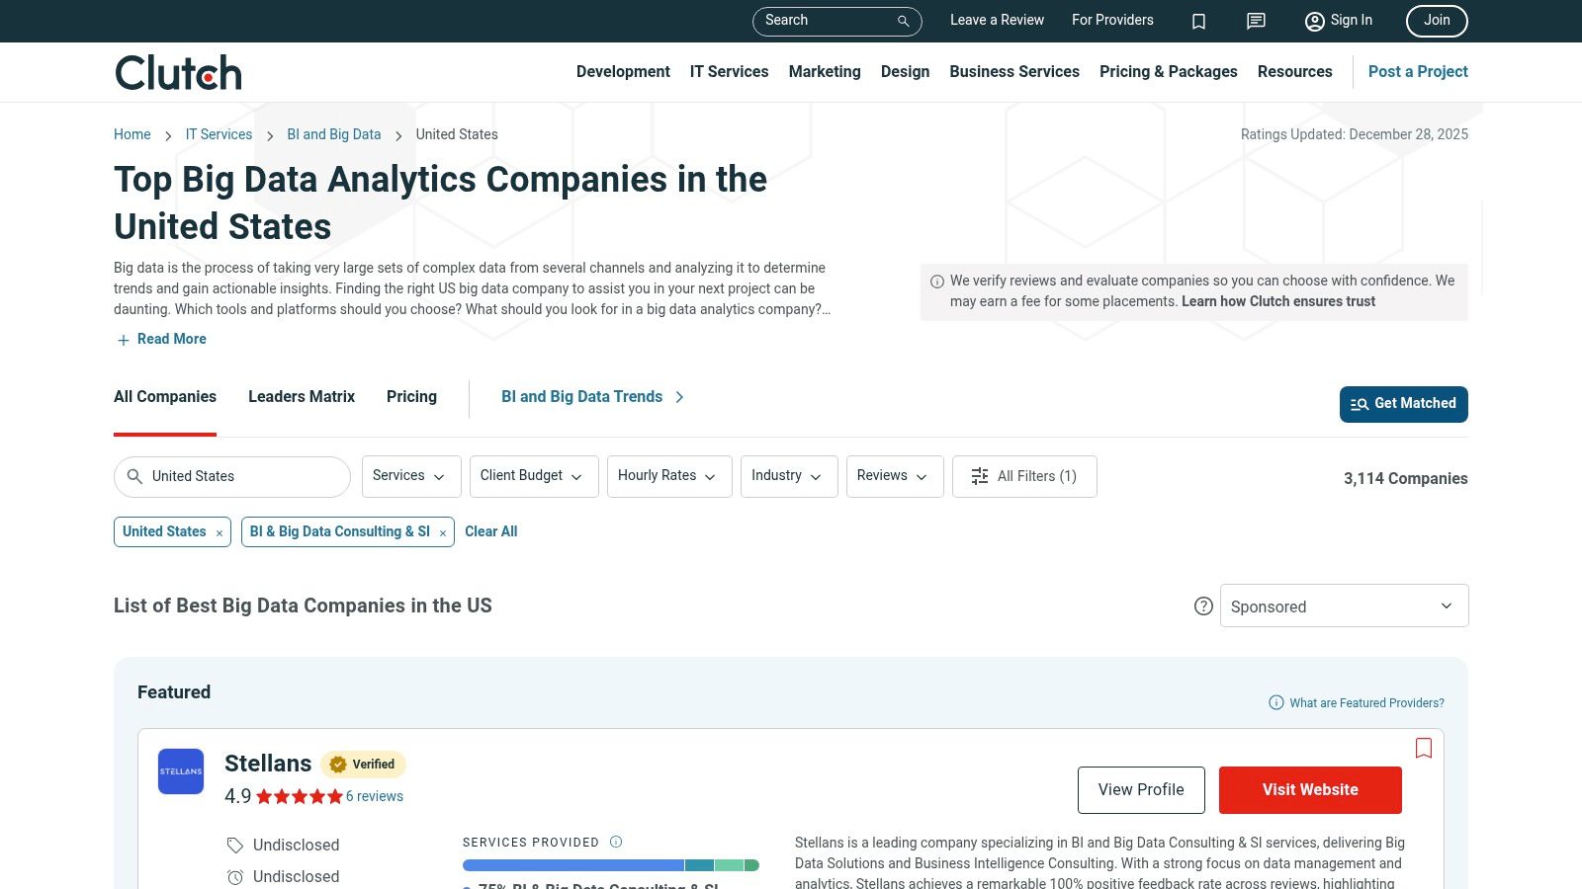
Task: Click the services provided progress bar
Action: (x=610, y=864)
